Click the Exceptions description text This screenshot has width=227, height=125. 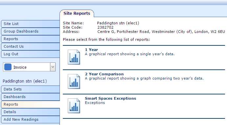point(95,103)
